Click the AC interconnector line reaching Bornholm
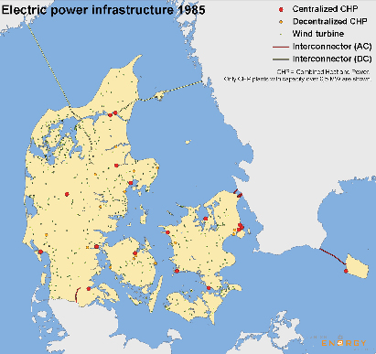This screenshot has height=354, width=376. coord(333,257)
